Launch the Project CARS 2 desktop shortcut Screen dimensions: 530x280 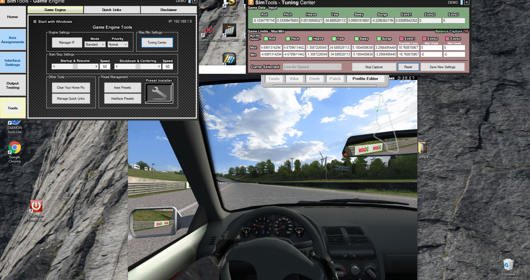click(x=229, y=34)
